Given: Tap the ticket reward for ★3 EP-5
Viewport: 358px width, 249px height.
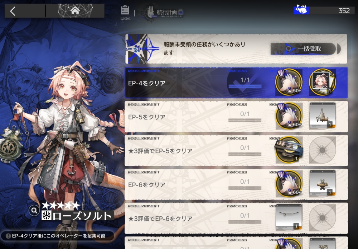Looking at the screenshot, I should tap(289, 150).
